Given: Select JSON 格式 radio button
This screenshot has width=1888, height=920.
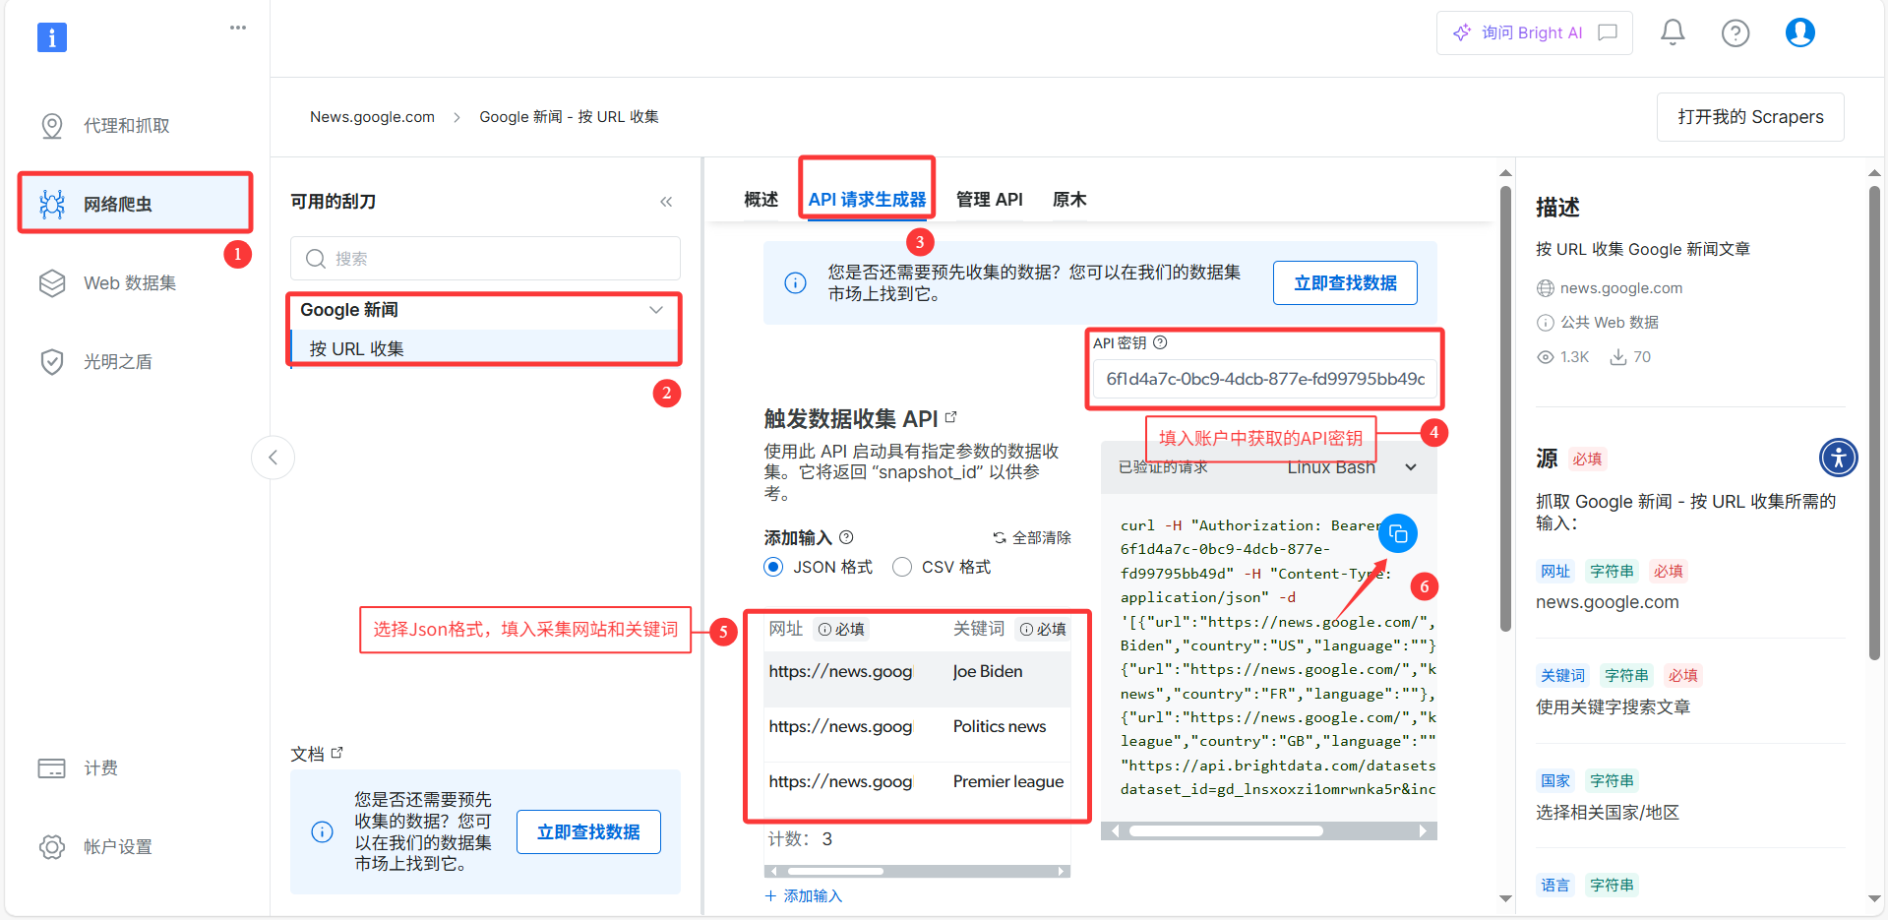Looking at the screenshot, I should coord(773,567).
